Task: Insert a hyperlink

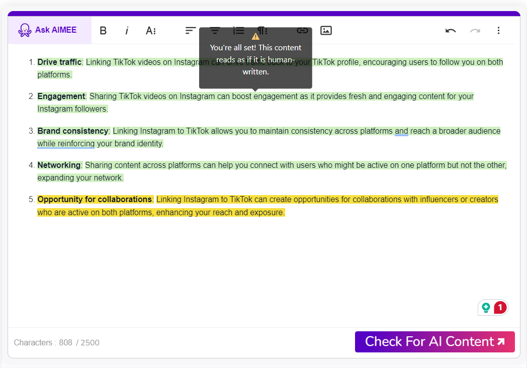Action: (303, 31)
